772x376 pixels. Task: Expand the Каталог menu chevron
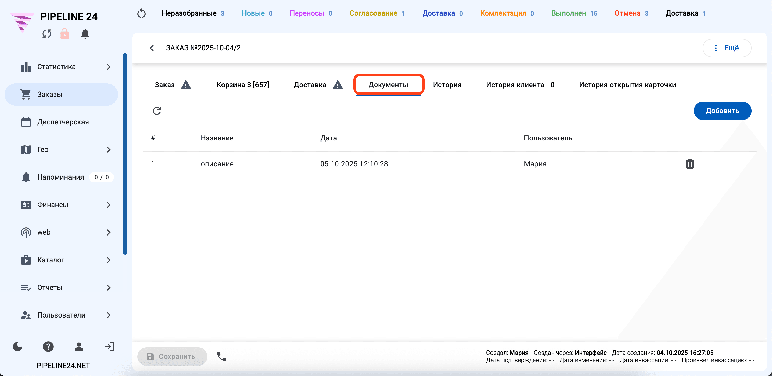tap(109, 260)
